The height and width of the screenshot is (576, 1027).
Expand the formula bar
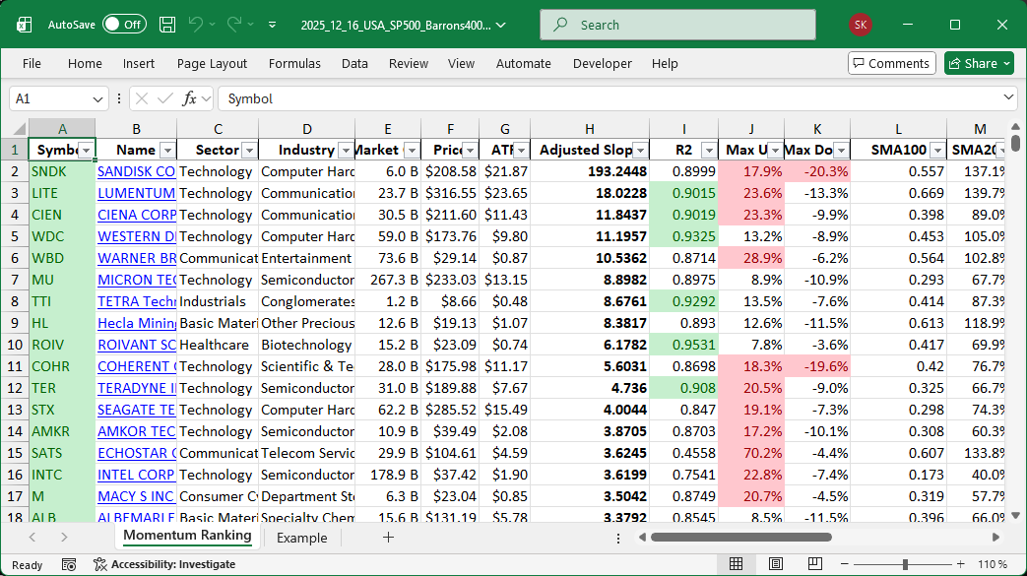click(1008, 98)
